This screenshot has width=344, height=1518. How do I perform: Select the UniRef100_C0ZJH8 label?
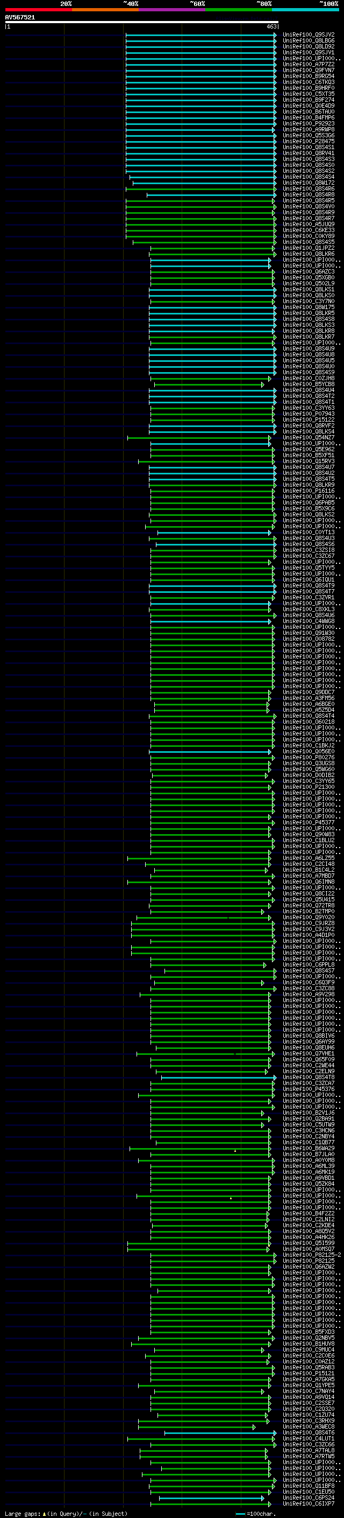(x=309, y=379)
